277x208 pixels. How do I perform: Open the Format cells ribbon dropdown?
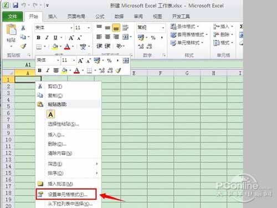223,43
